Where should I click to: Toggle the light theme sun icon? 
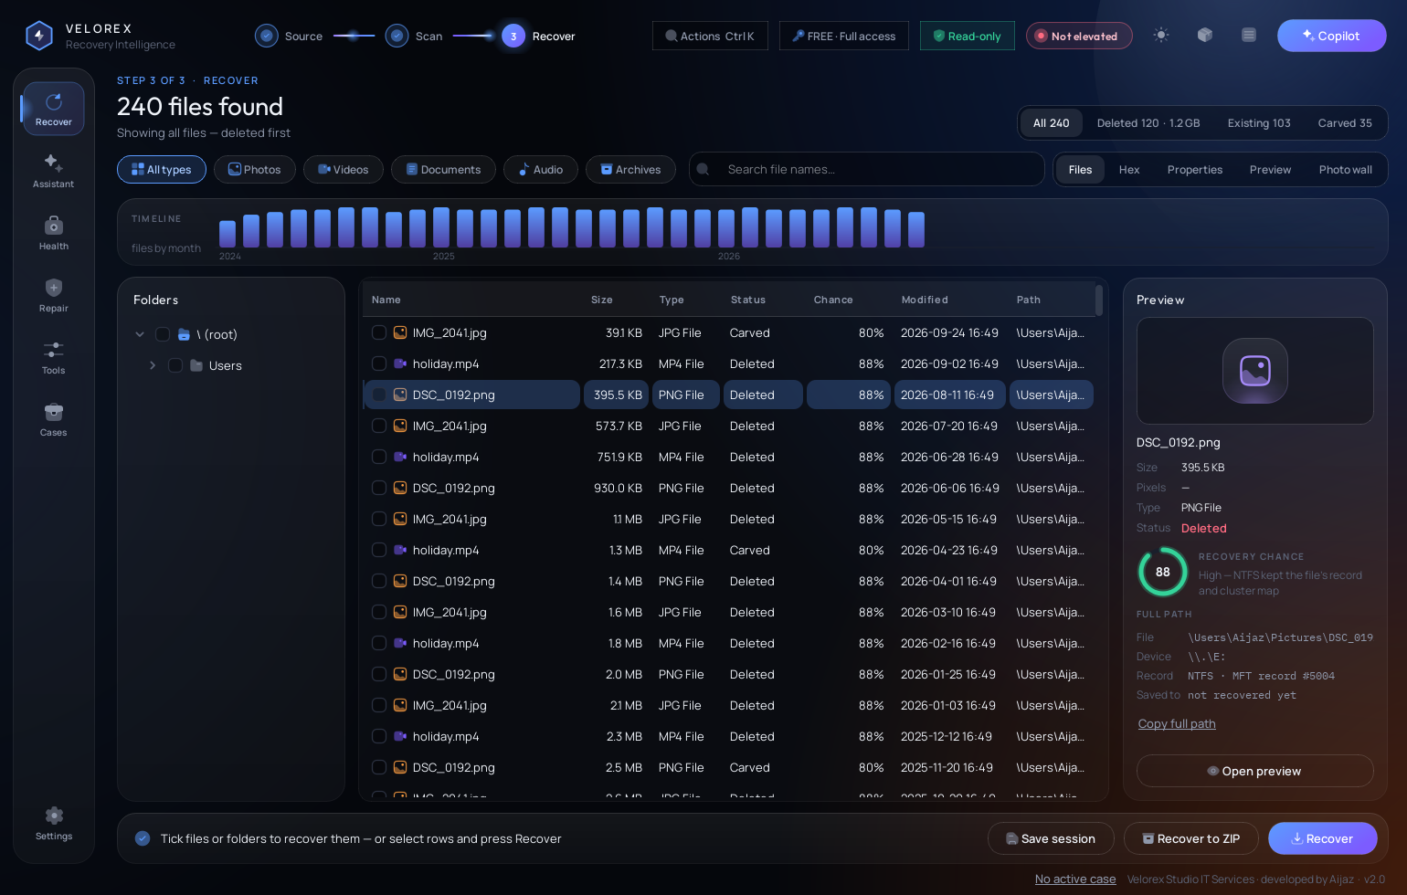pos(1161,35)
